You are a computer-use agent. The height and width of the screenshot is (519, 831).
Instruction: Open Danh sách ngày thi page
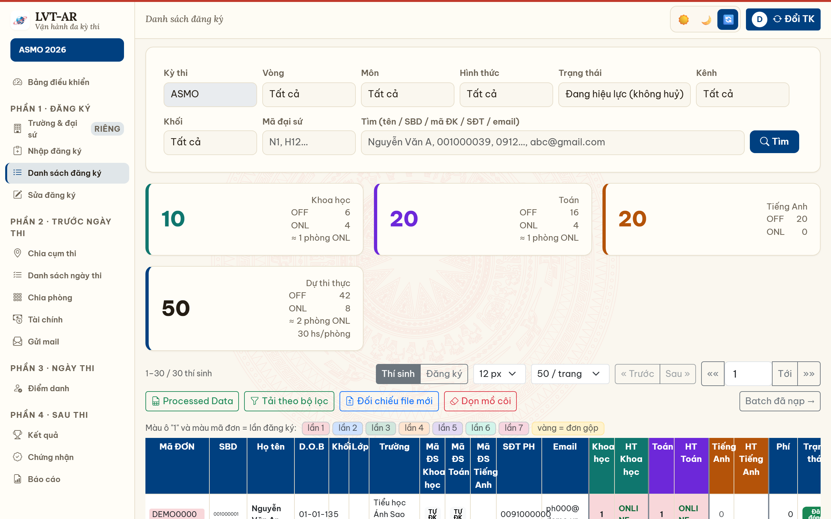pyautogui.click(x=67, y=275)
